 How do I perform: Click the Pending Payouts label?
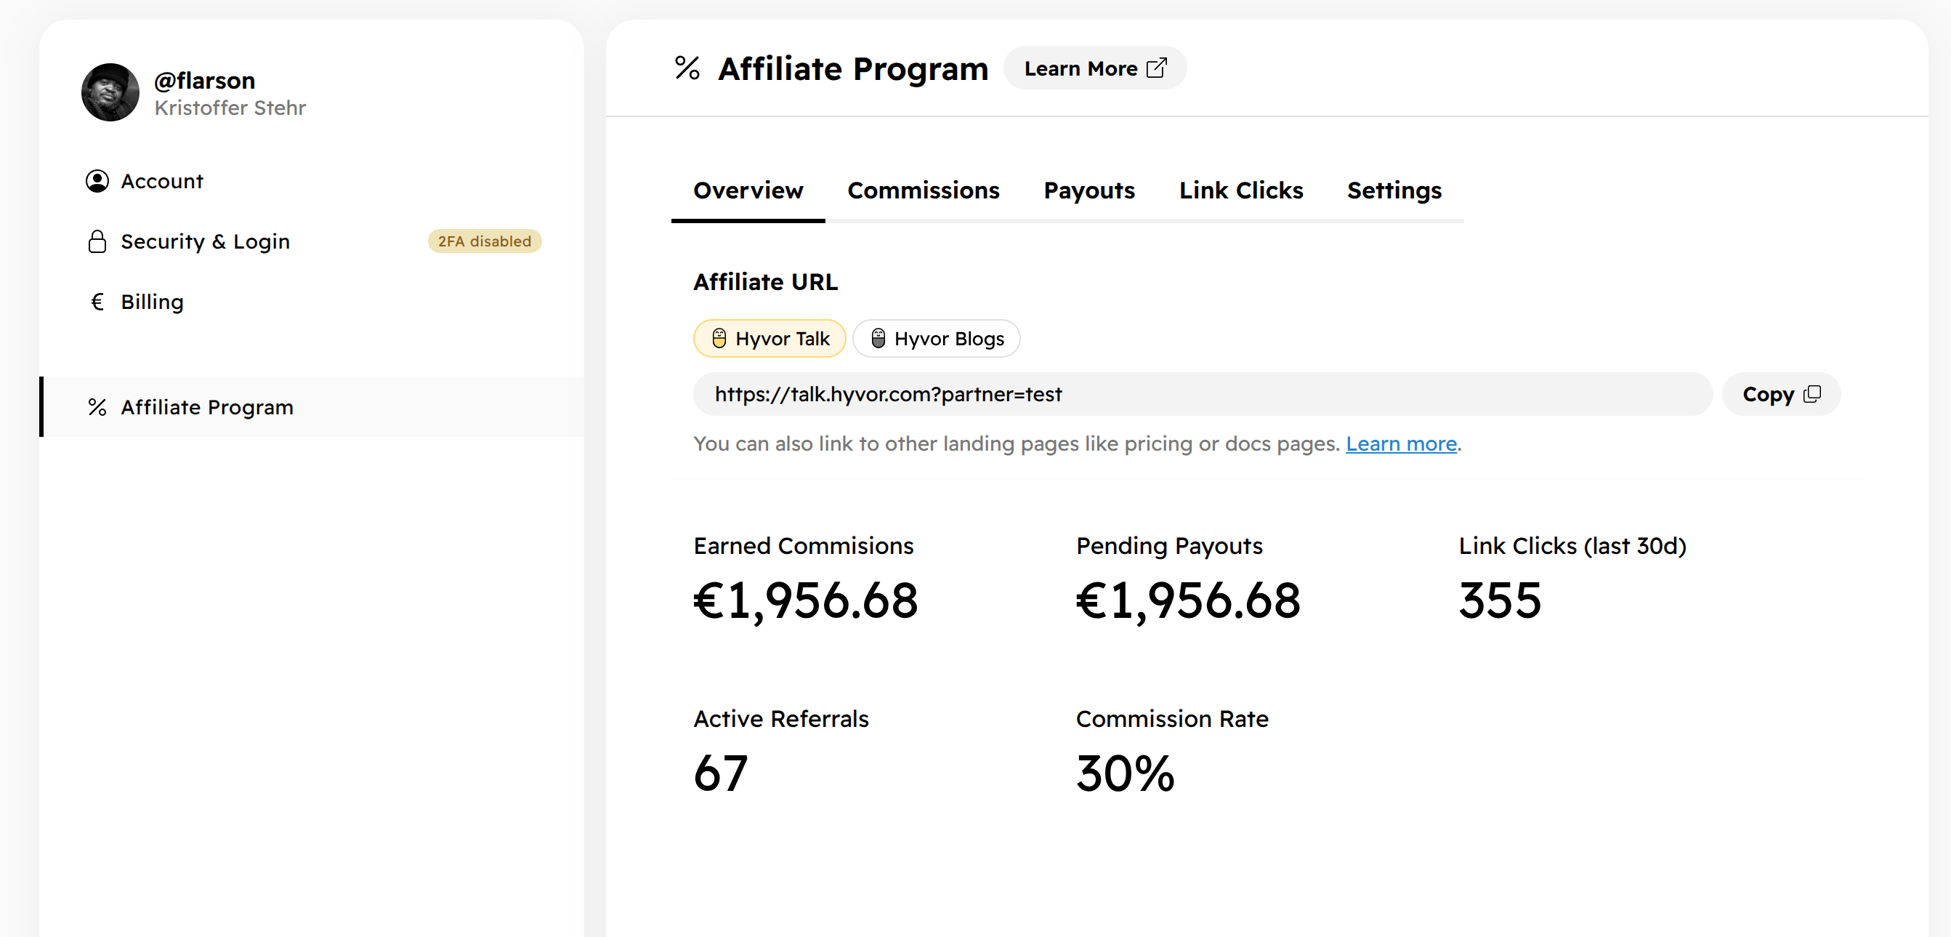[1169, 546]
